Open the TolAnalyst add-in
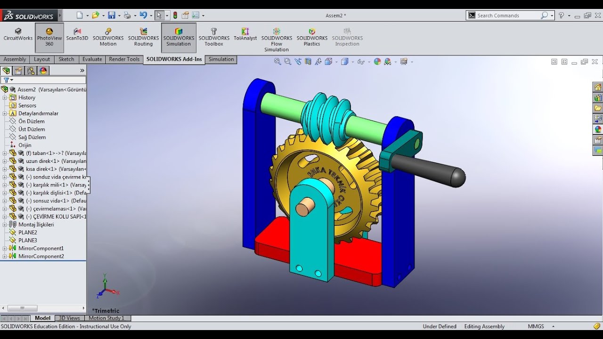The width and height of the screenshot is (603, 339). point(245,35)
